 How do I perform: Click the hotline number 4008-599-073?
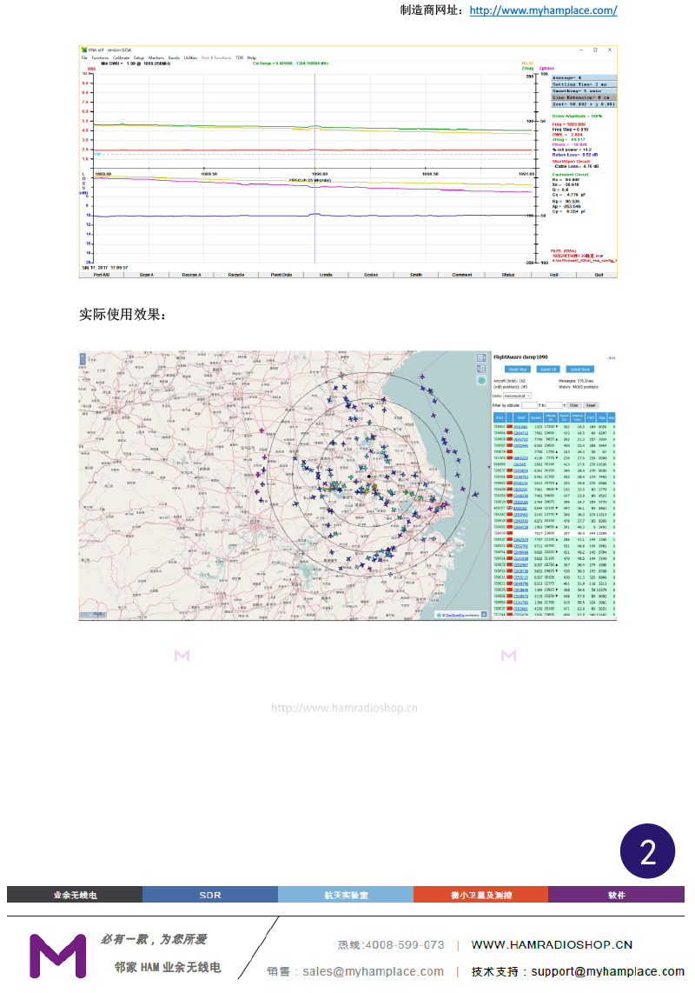405,945
